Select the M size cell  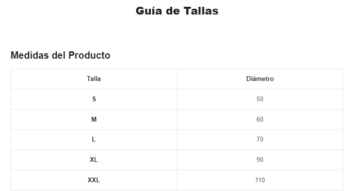pyautogui.click(x=94, y=119)
